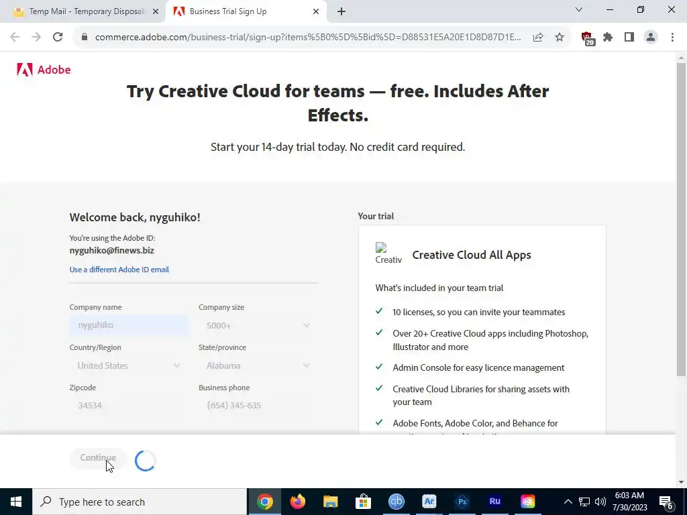The height and width of the screenshot is (515, 687).
Task: Toggle the browser side panel icon
Action: point(629,38)
